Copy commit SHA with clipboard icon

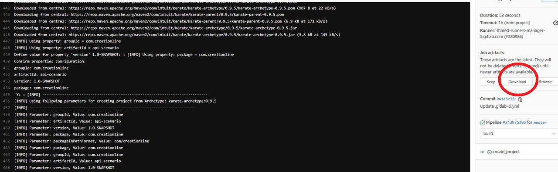point(520,99)
